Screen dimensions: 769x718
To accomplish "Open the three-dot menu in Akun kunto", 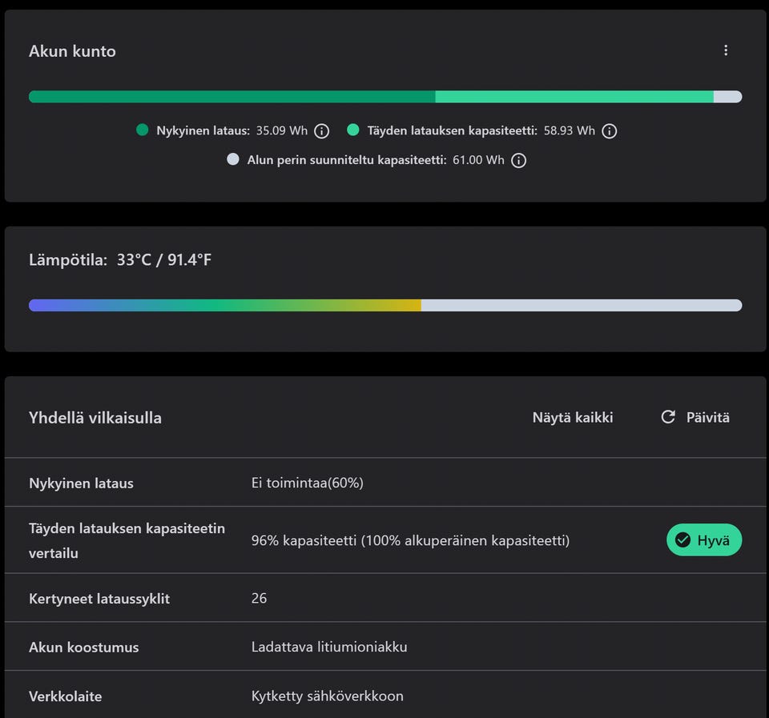I will (726, 50).
